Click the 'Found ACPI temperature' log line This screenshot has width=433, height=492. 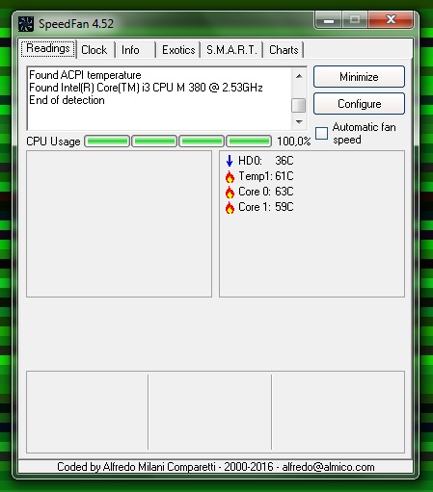point(85,75)
